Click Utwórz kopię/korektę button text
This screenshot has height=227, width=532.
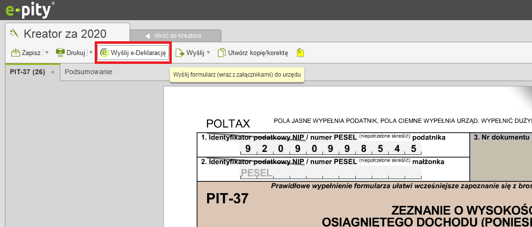258,53
